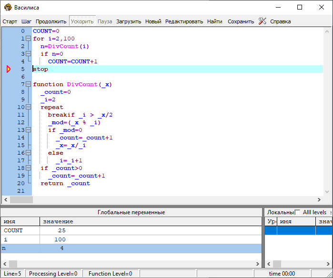The height and width of the screenshot is (278, 333).
Task: Click the значение column header in globals
Action: (58, 221)
